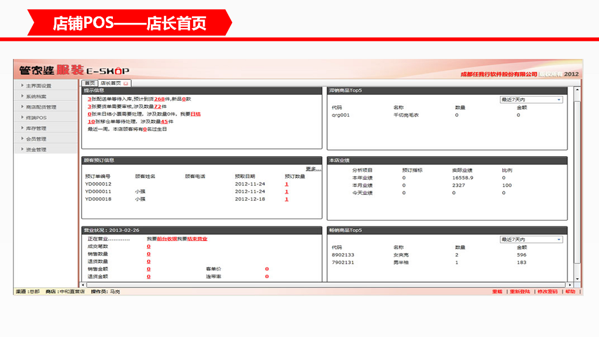Click the 重载 button in status bar

click(x=497, y=291)
